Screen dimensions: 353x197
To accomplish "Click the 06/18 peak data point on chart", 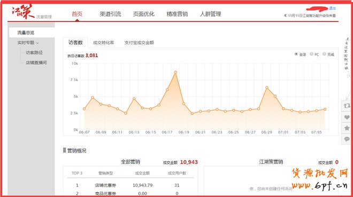I will point(175,72).
